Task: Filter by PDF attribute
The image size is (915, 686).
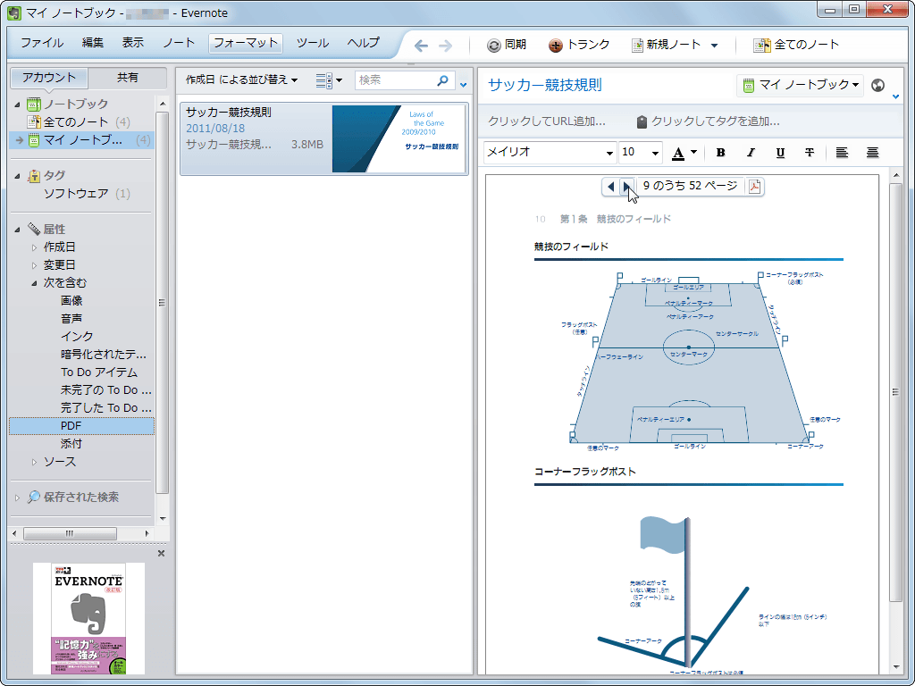Action: click(x=81, y=426)
